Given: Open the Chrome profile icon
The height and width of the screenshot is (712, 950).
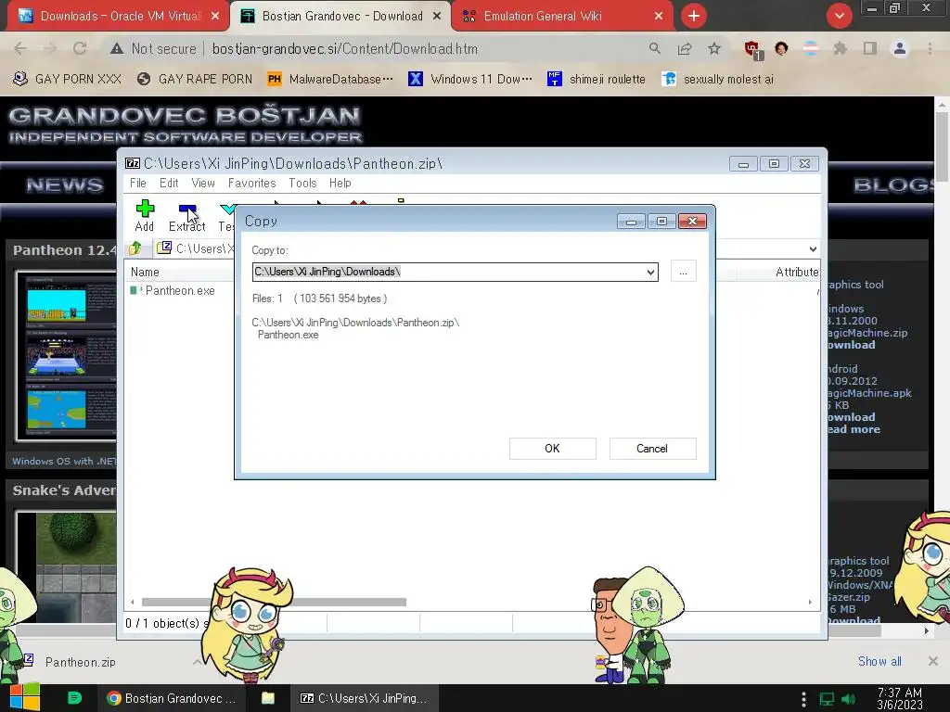Looking at the screenshot, I should pyautogui.click(x=900, y=48).
